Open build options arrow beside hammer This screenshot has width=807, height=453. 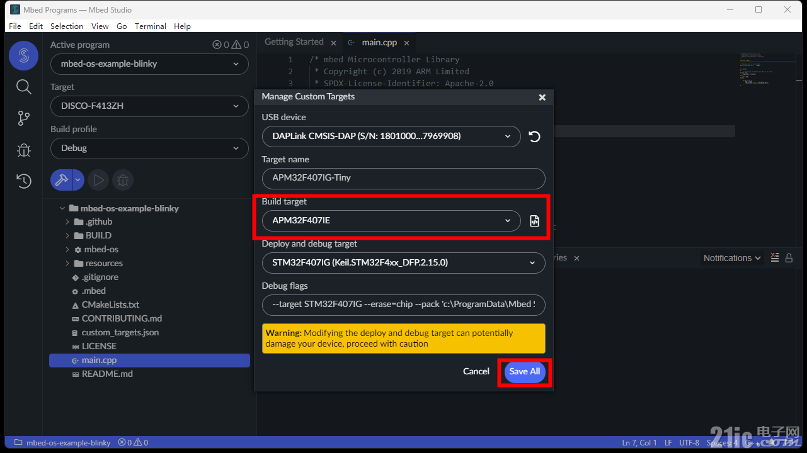78,180
